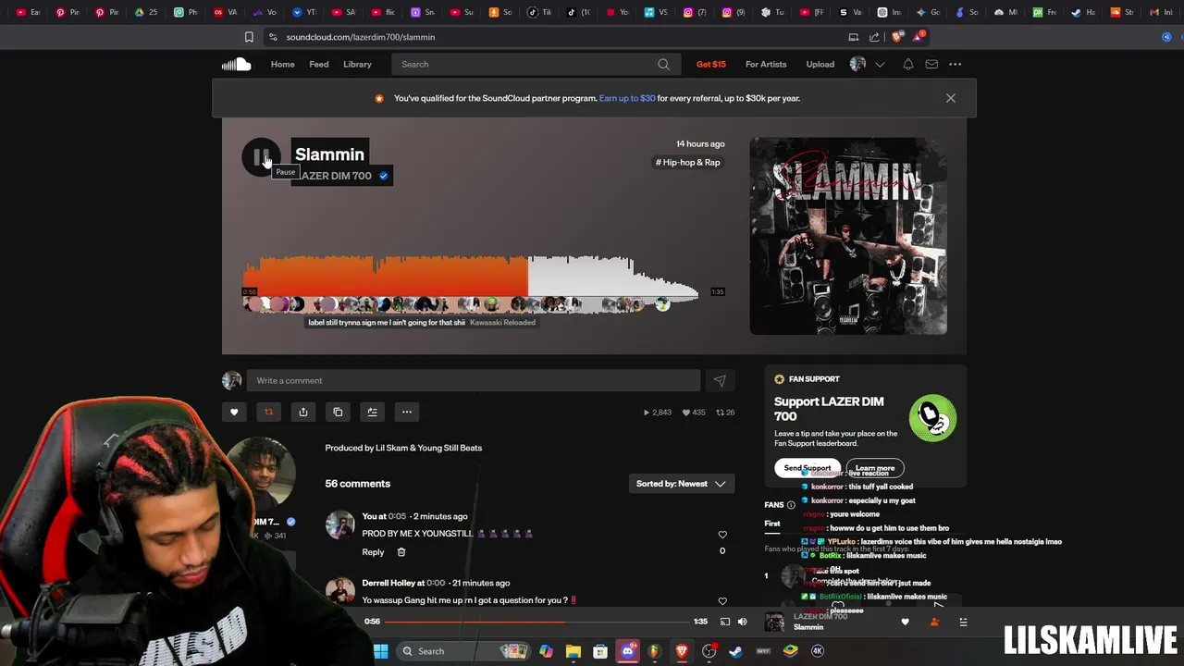Click the Learn more button
This screenshot has height=666, width=1184.
[x=875, y=468]
